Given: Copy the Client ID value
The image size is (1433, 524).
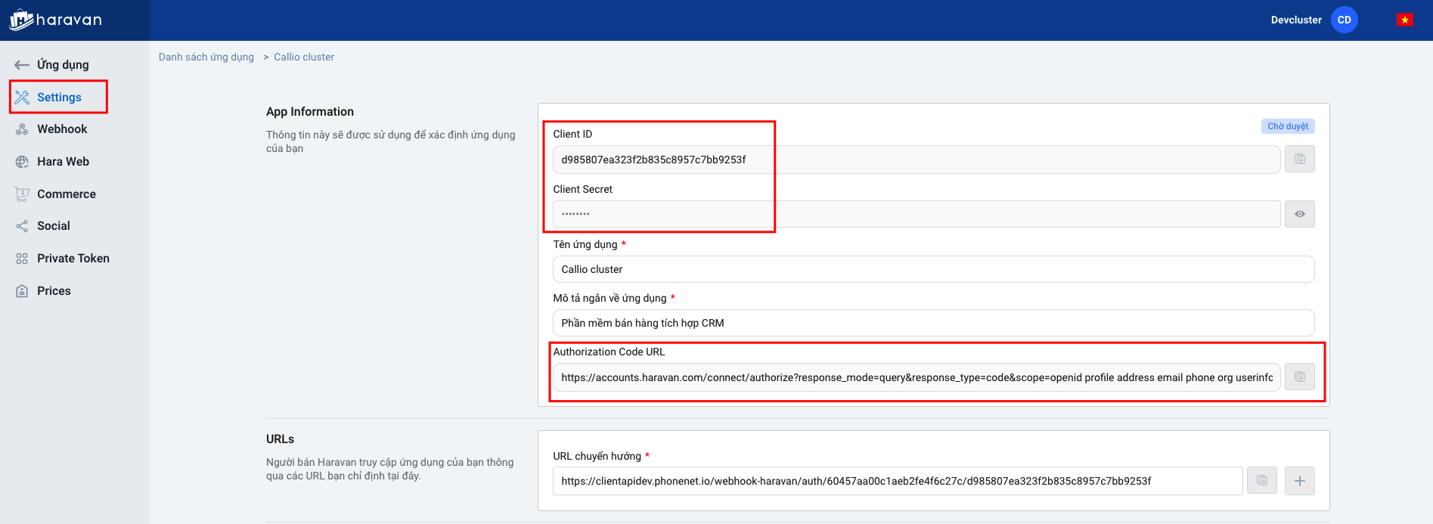Looking at the screenshot, I should coord(1299,159).
